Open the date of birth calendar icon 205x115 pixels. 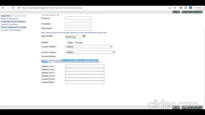[84, 36]
